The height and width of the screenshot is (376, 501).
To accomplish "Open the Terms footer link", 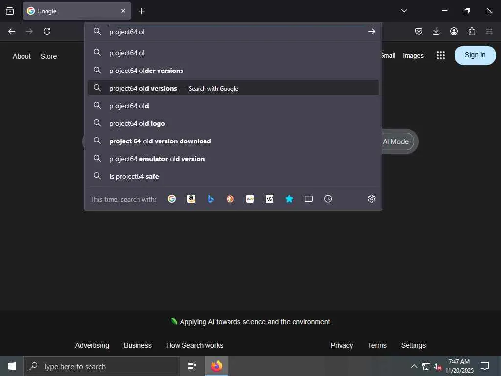I will [377, 345].
